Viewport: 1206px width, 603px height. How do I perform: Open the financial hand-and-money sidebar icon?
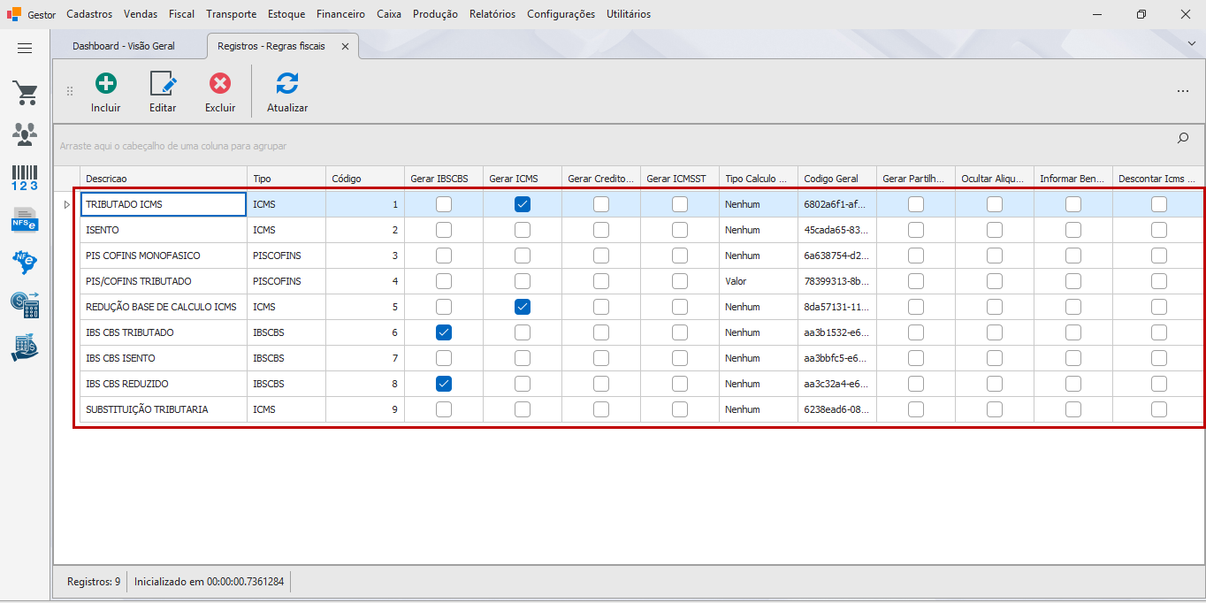(x=25, y=347)
